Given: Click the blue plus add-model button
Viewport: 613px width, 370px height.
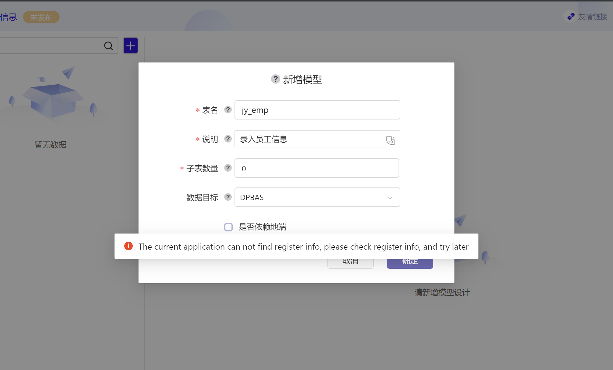Looking at the screenshot, I should (131, 45).
